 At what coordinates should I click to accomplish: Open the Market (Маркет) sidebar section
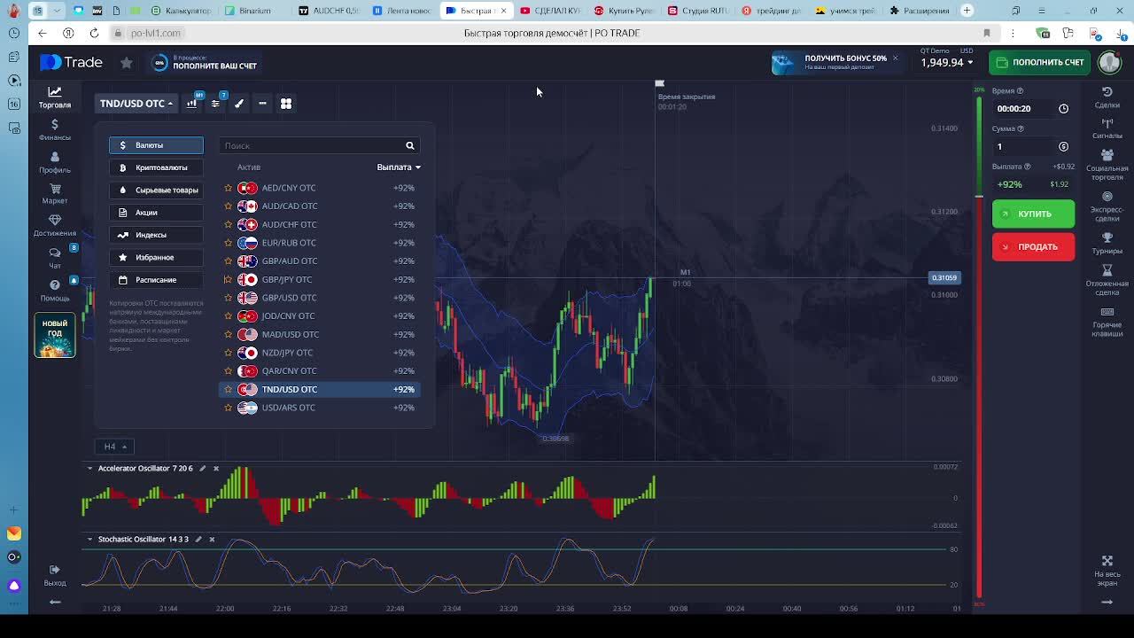pyautogui.click(x=54, y=194)
